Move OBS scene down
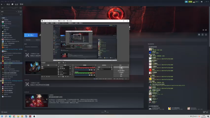 pos(49,77)
